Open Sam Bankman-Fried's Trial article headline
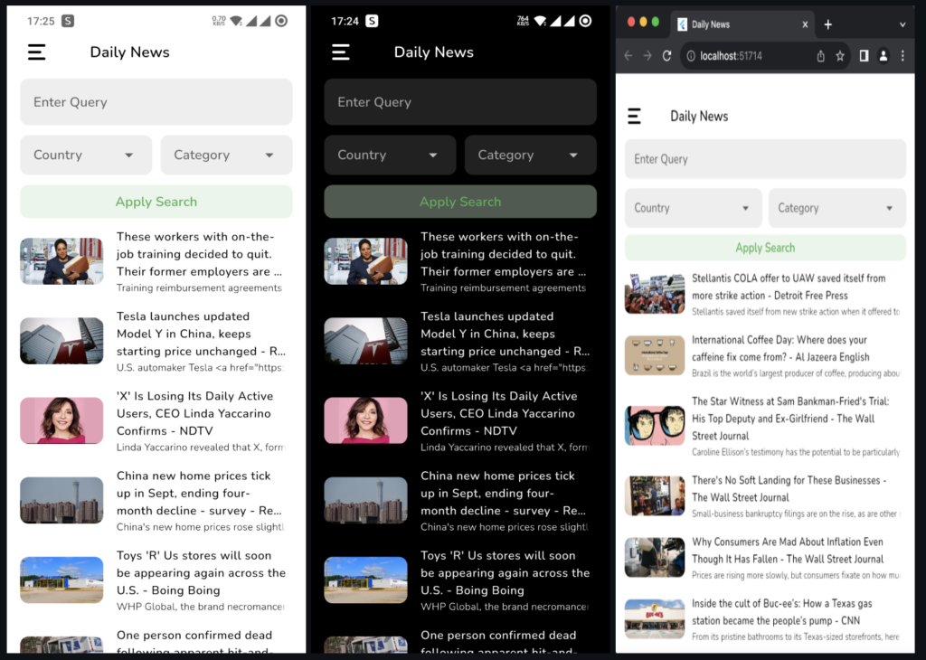 [x=790, y=419]
